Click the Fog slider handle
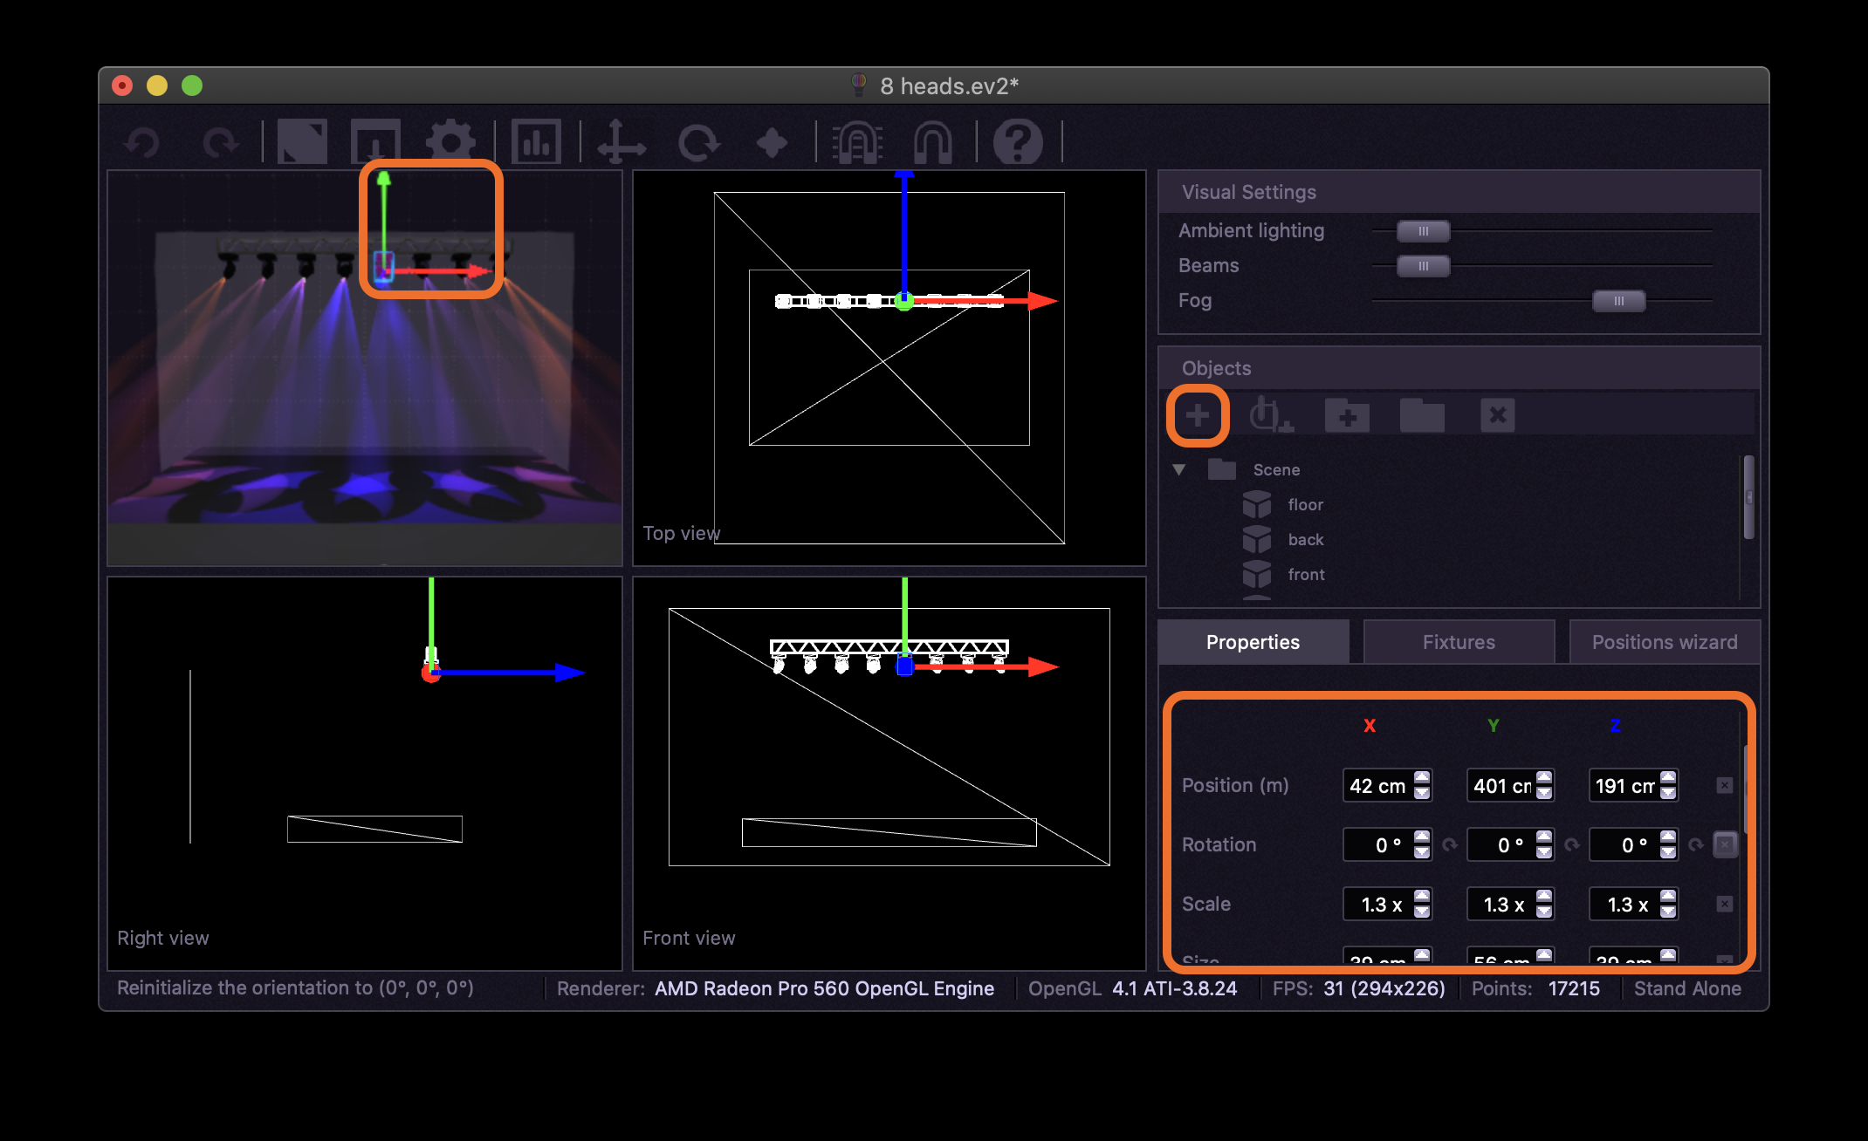The height and width of the screenshot is (1141, 1868). pos(1618,301)
